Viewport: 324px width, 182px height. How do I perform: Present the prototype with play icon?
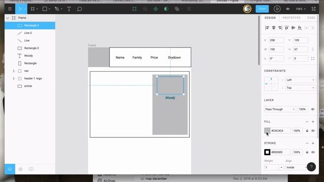click(277, 9)
